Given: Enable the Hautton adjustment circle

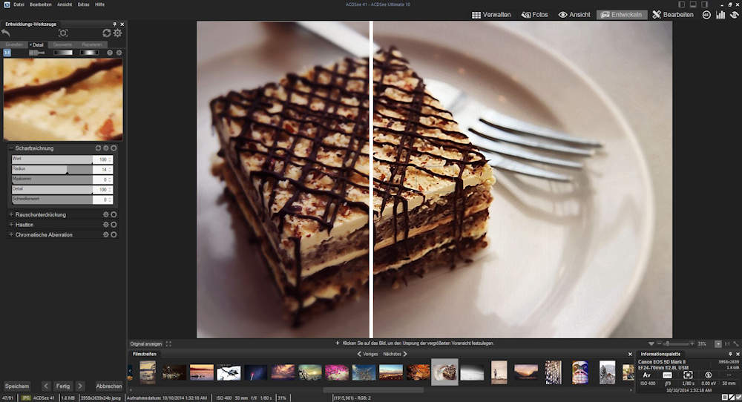Looking at the screenshot, I should pos(114,225).
